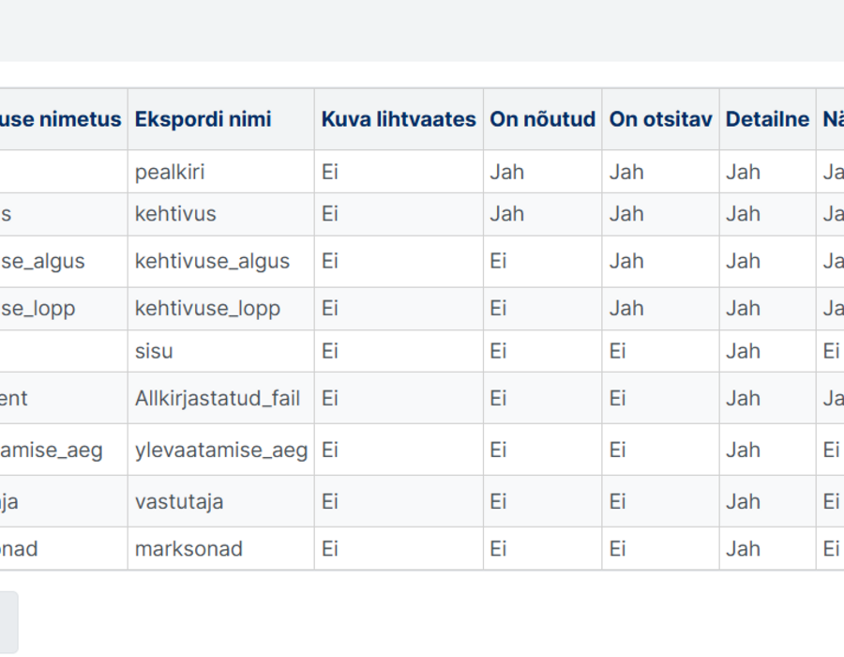
Task: Click the "On nõutud" column header
Action: (543, 119)
